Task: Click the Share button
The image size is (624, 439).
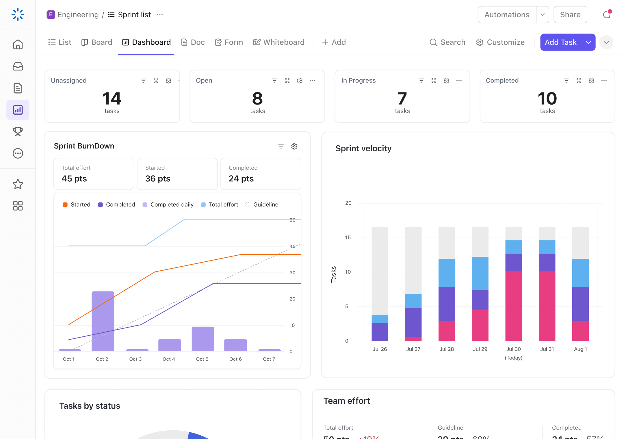Action: (570, 14)
